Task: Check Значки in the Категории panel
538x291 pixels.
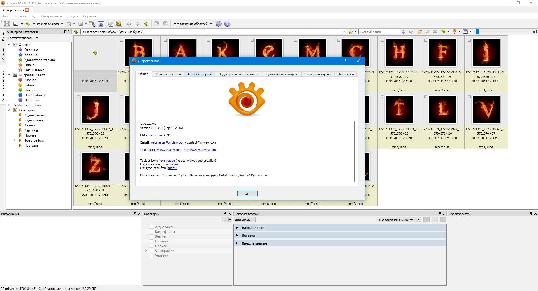Action: click(x=151, y=236)
